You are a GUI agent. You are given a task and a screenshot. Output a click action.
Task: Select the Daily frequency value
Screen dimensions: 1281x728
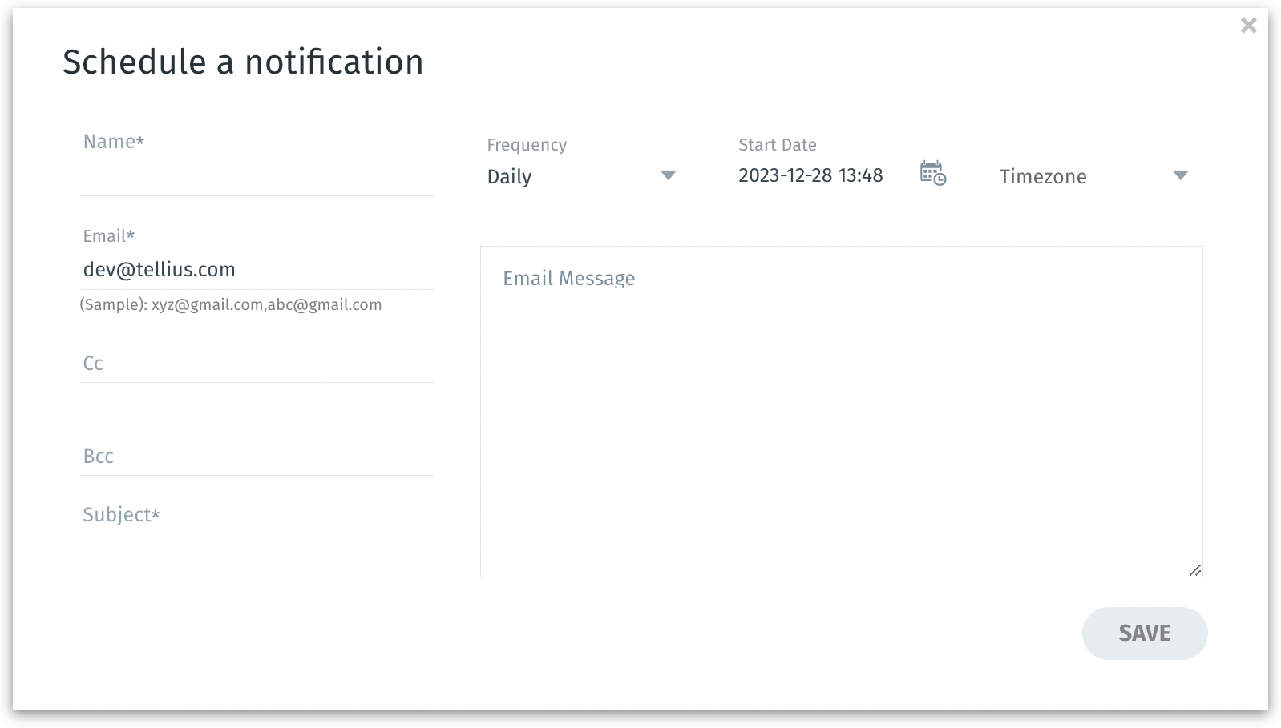(510, 177)
